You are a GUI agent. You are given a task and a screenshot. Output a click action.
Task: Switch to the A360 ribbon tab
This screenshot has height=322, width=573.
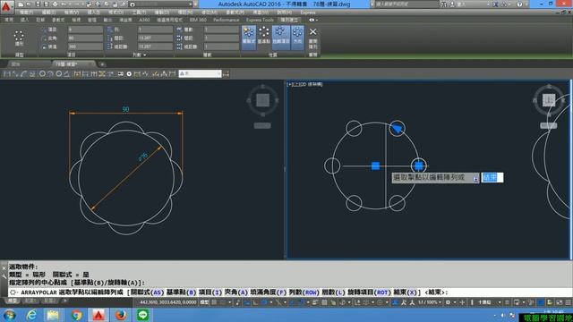[x=144, y=20]
